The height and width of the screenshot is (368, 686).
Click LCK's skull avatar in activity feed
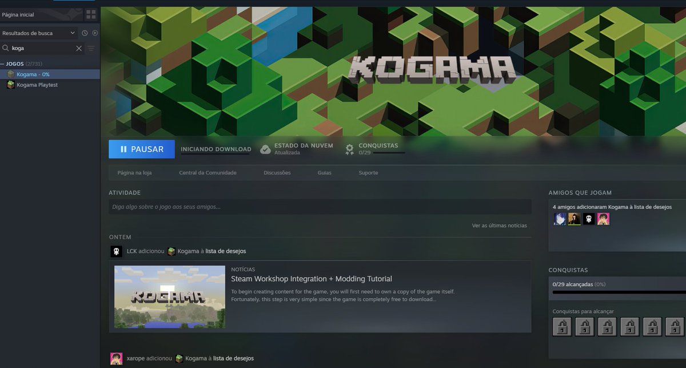pos(116,251)
